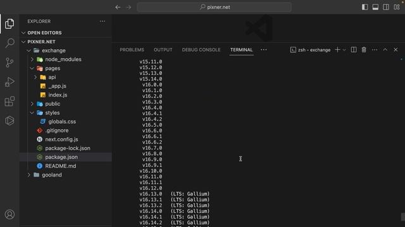Expand the gooland folder
The height and width of the screenshot is (227, 405).
[x=29, y=175]
